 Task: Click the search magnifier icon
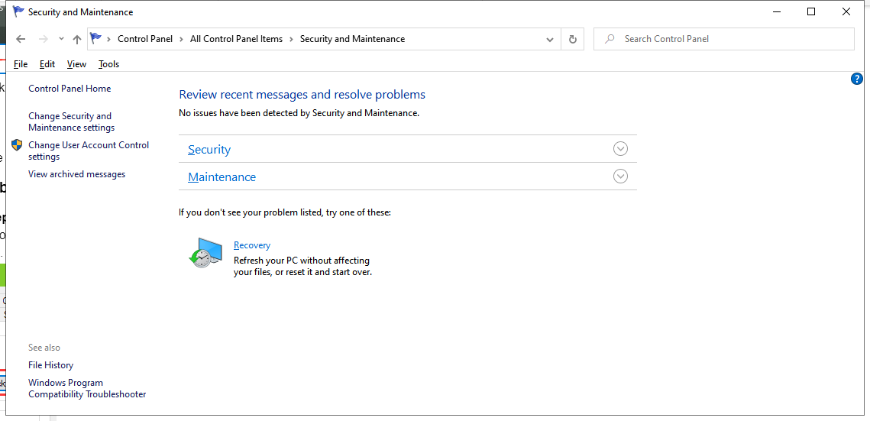(x=610, y=39)
